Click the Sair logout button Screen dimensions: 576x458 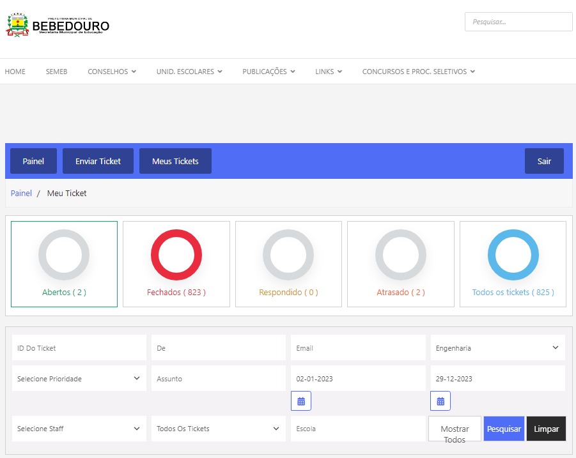(544, 161)
